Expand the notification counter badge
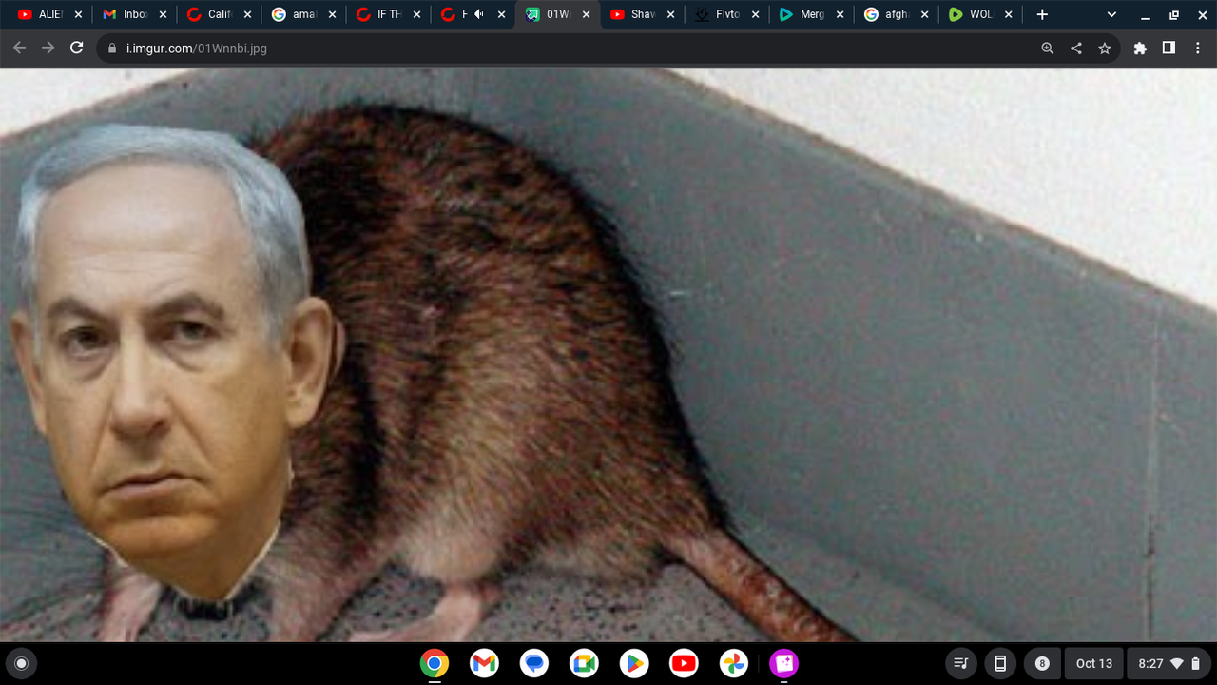 (x=1042, y=663)
